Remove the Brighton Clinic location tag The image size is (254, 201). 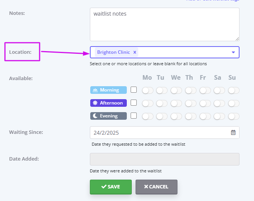tap(134, 52)
